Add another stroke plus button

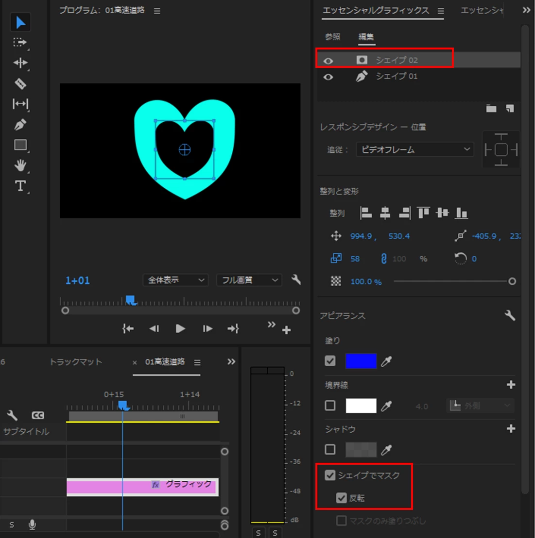tap(511, 385)
